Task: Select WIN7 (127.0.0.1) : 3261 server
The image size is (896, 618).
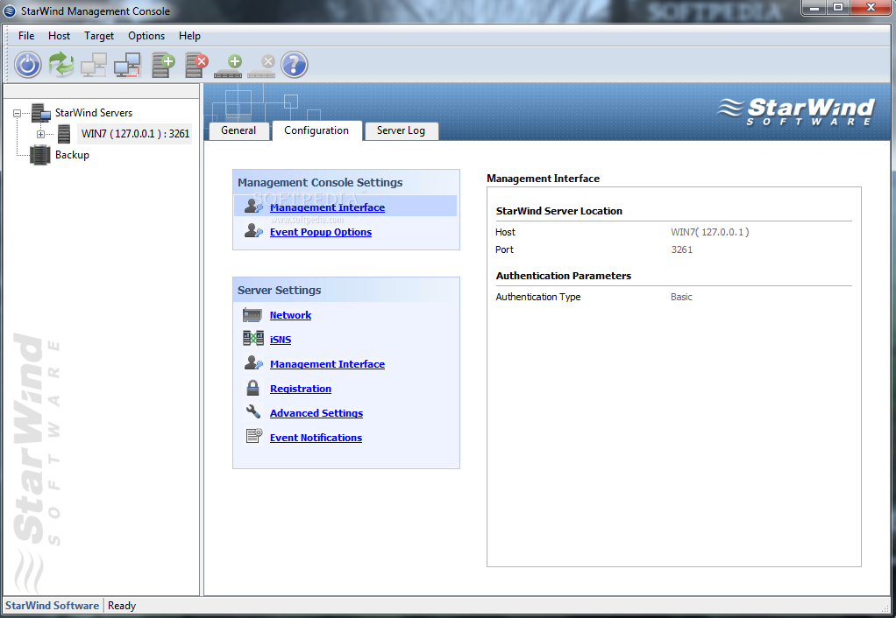Action: pyautogui.click(x=135, y=134)
